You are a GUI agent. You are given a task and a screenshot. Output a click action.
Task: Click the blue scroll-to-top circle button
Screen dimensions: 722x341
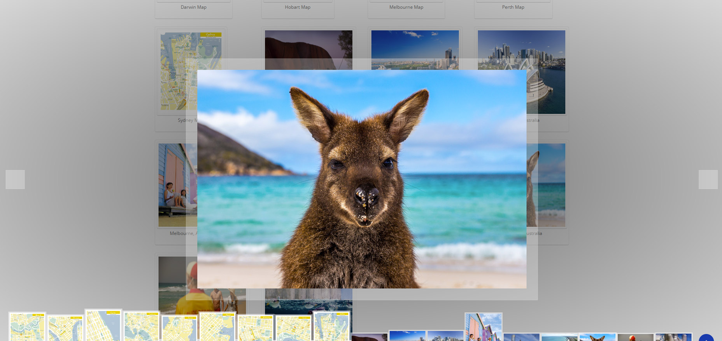coord(706,338)
